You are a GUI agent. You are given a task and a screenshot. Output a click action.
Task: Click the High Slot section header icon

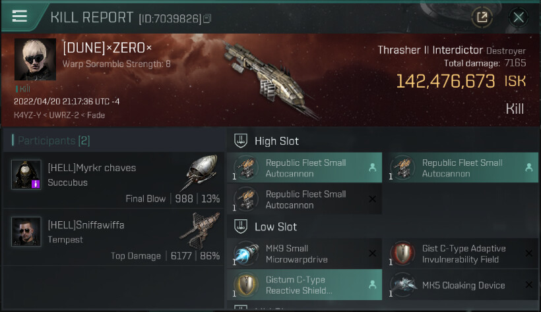pyautogui.click(x=241, y=141)
